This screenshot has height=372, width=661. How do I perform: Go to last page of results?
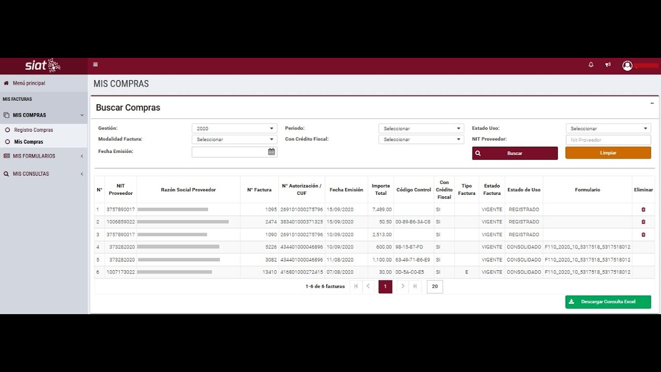(x=415, y=286)
